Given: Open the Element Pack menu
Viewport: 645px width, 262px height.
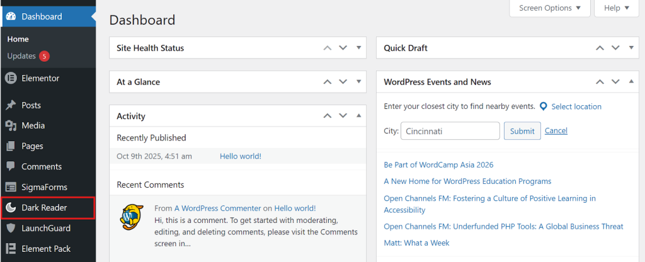Looking at the screenshot, I should [48, 249].
